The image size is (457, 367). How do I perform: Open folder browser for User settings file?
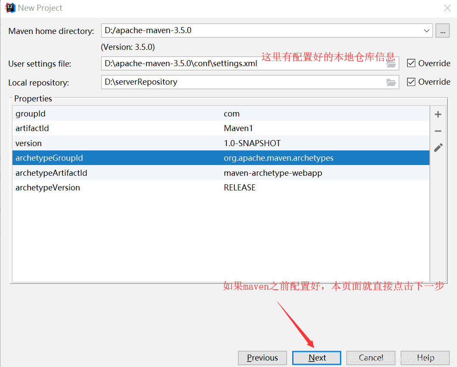391,64
